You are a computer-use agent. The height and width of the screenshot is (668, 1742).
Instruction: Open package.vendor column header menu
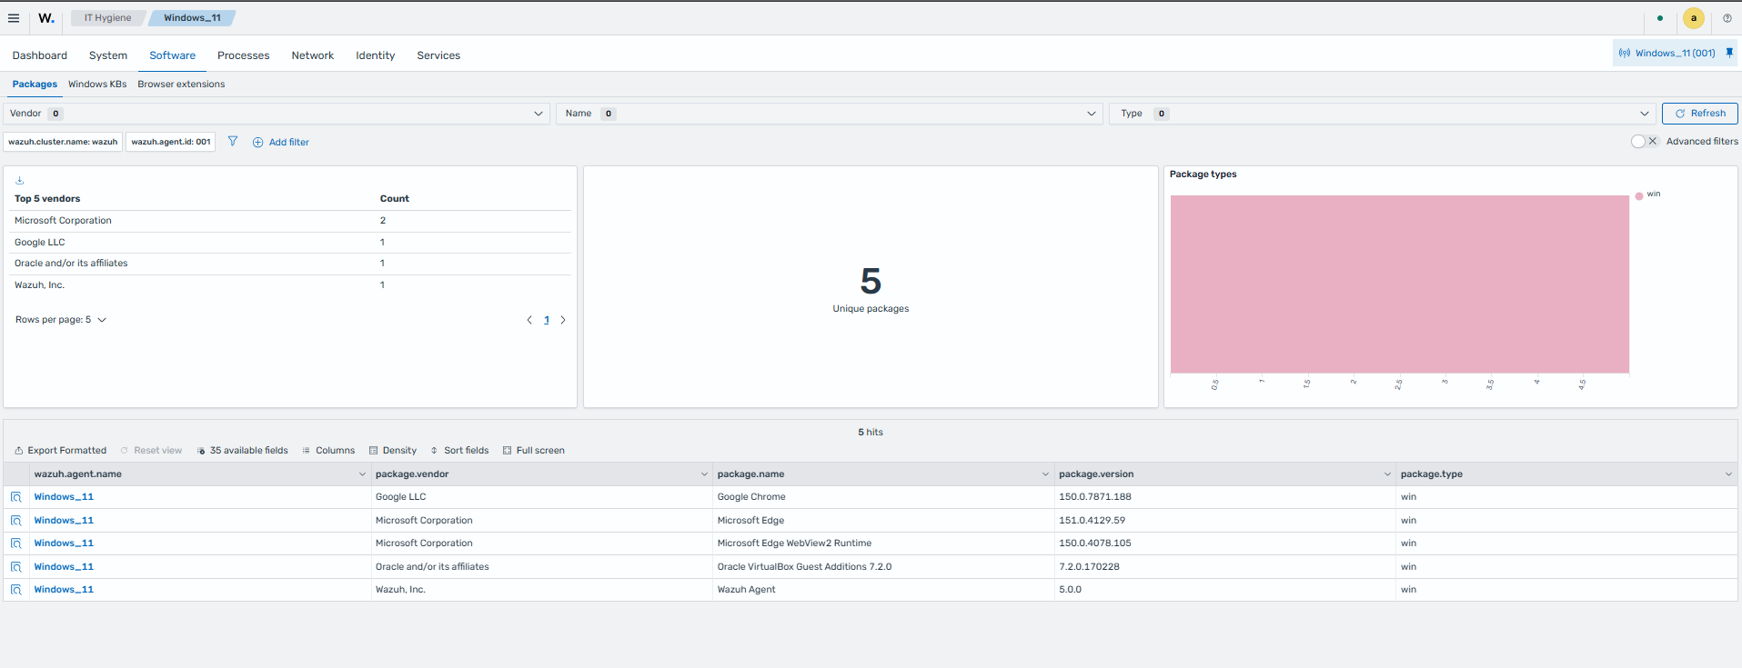(704, 474)
